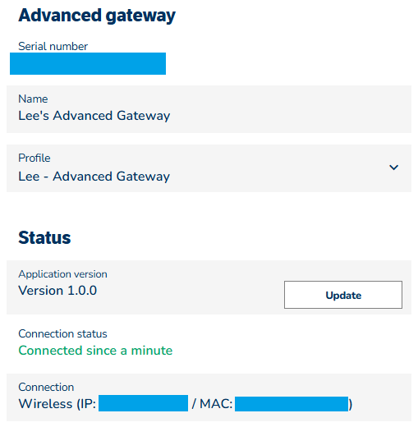
Task: Click the Profile field label
Action: tap(34, 158)
